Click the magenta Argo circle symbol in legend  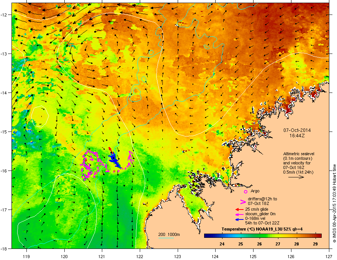pos(245,192)
